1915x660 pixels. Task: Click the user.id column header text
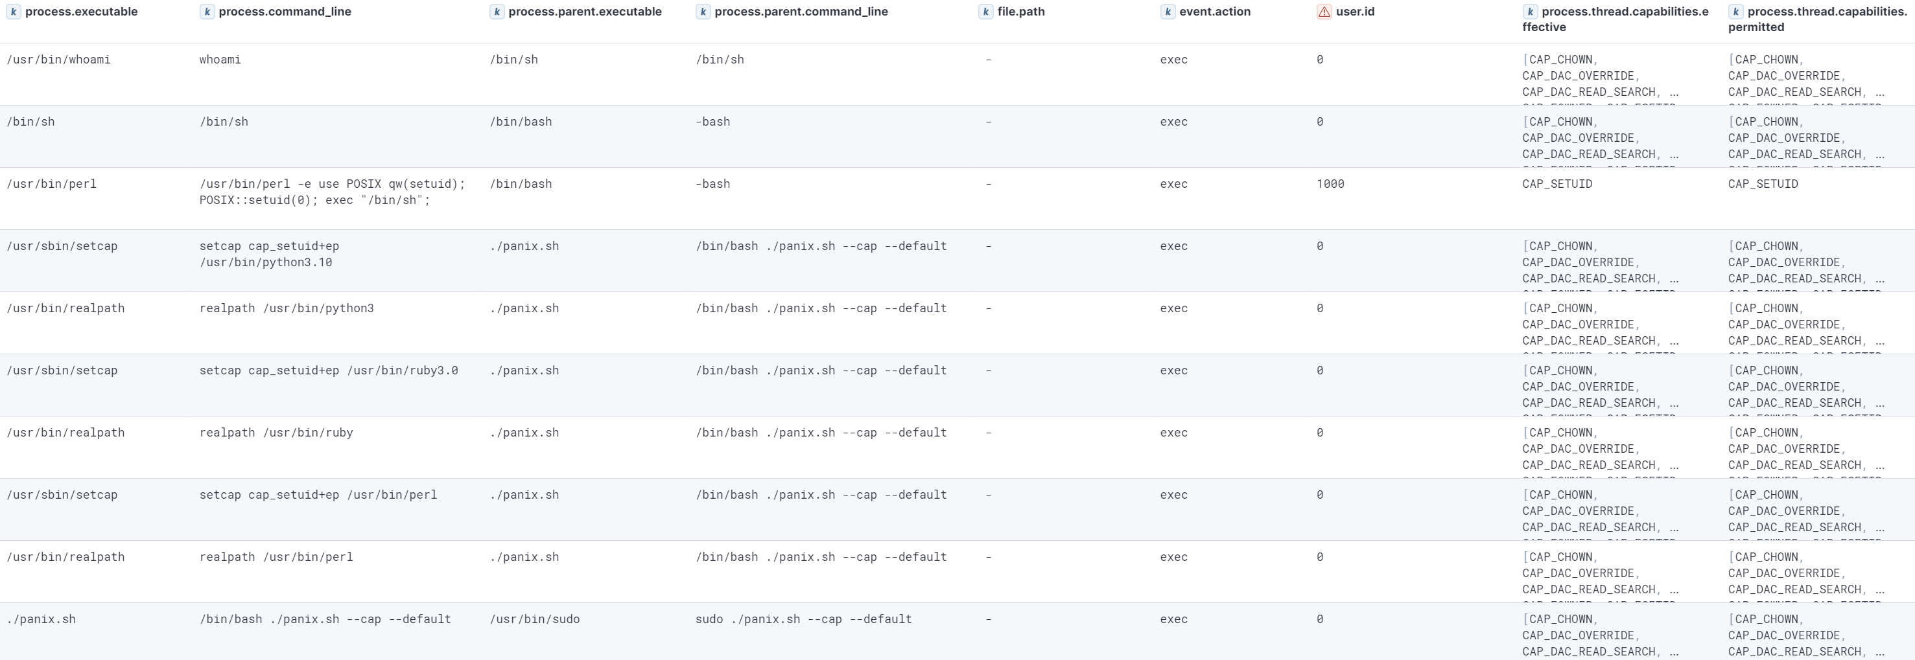(1354, 12)
